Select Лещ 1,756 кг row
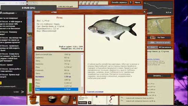188x106 pixels. 57,67
